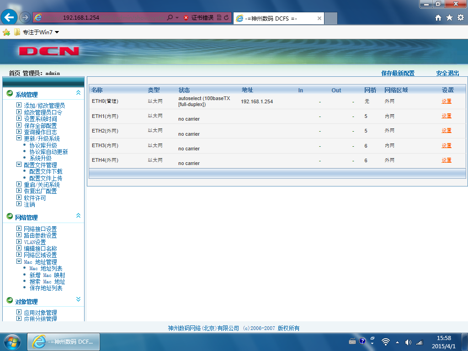Click the Windows Start orb
Image resolution: width=468 pixels, height=351 pixels.
(12, 342)
